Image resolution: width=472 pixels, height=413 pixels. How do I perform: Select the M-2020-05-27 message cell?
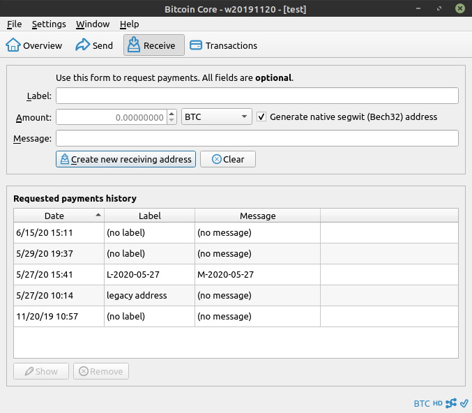pyautogui.click(x=258, y=274)
